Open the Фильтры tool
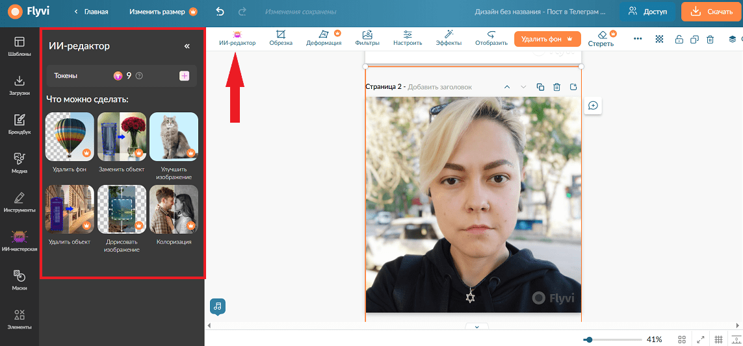Image resolution: width=743 pixels, height=346 pixels. [367, 38]
